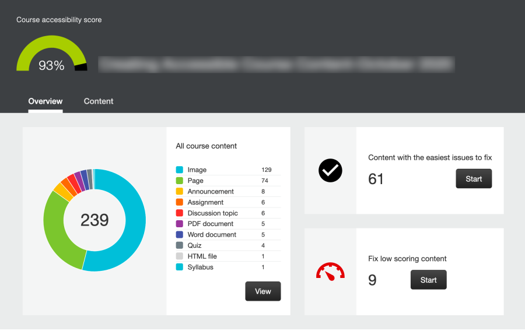Click the View button under All course content
Image resolution: width=525 pixels, height=331 pixels.
click(x=263, y=291)
